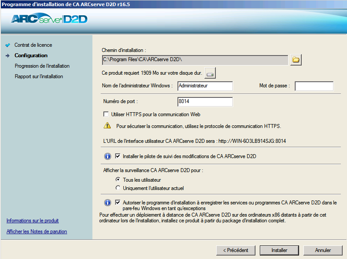Click the arrow icon beside Configuration step
Screen dimensions: 347x259
8,55
